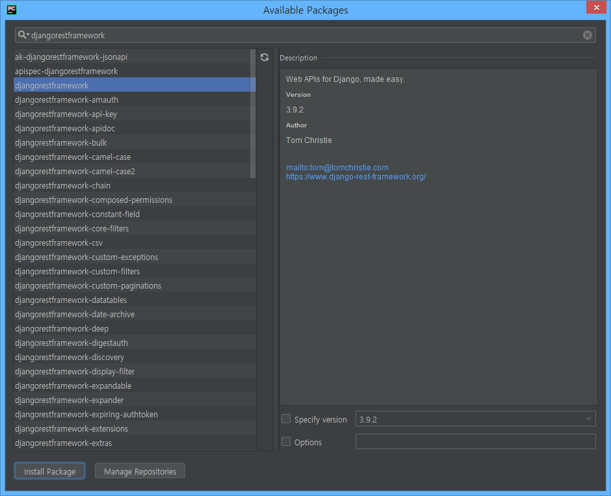The height and width of the screenshot is (496, 611).
Task: Click the Tom Christie author name
Action: (309, 140)
